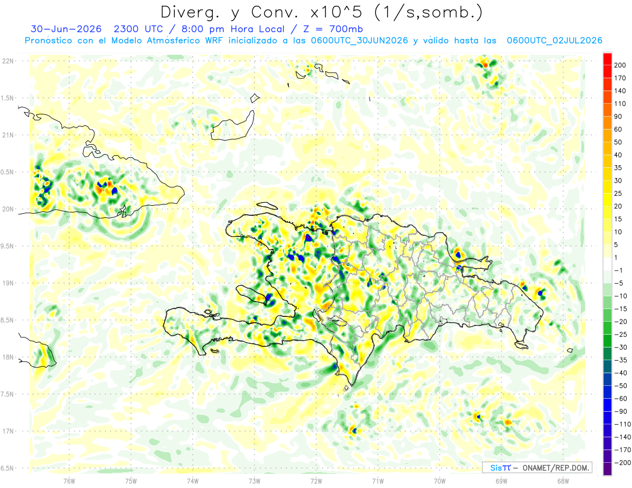Click the '73W' longitude label
632x488 pixels.
[x=254, y=481]
